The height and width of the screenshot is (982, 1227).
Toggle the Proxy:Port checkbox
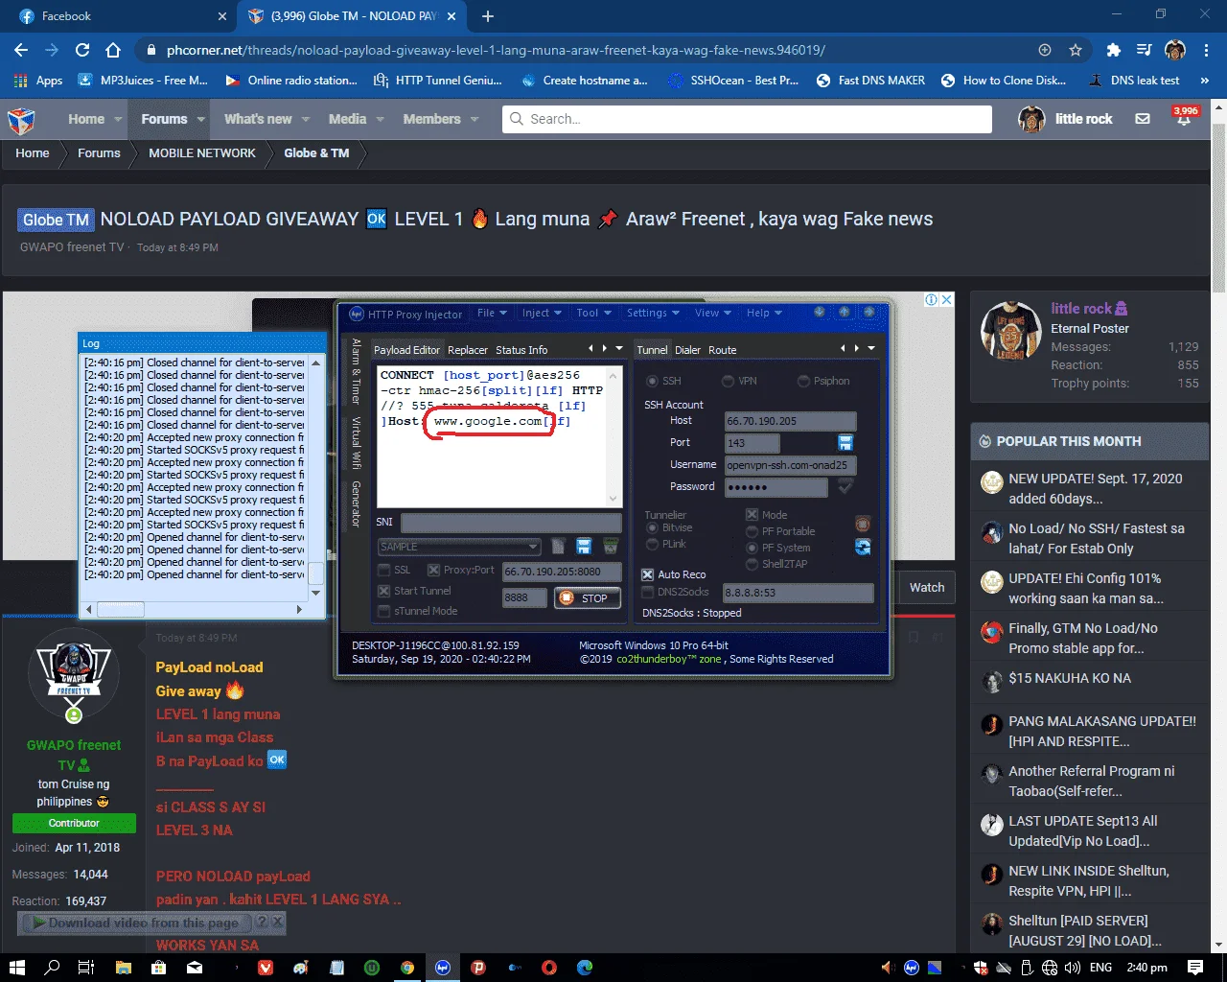point(433,570)
